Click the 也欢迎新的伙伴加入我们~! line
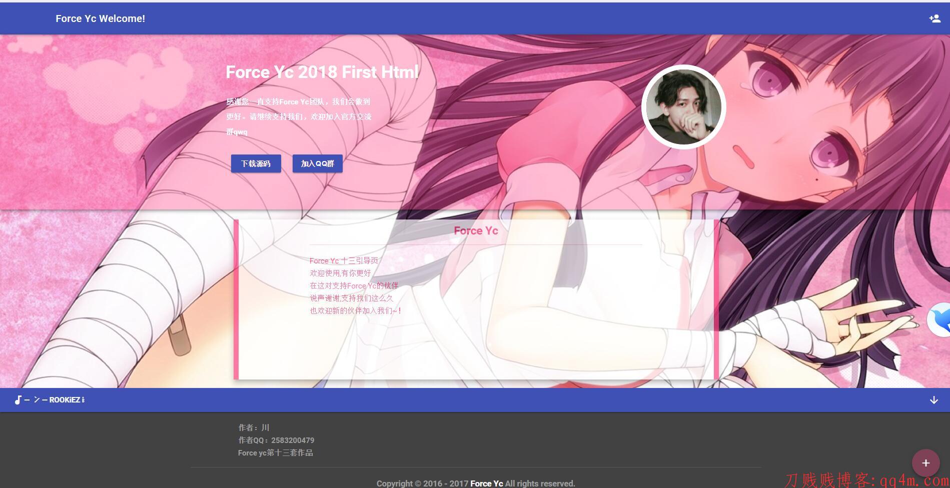 coord(355,310)
